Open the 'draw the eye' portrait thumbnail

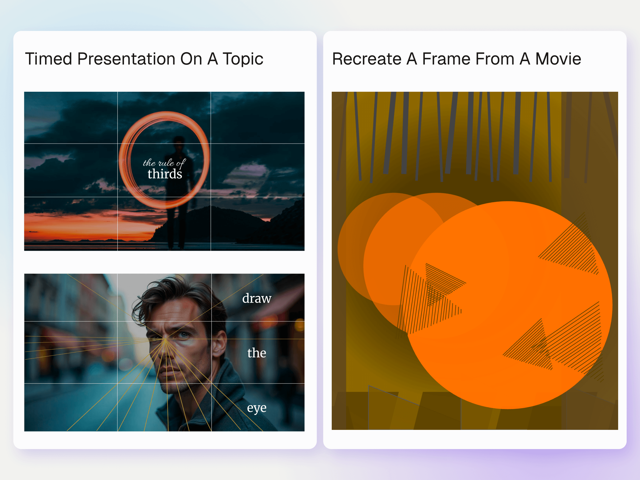[164, 352]
